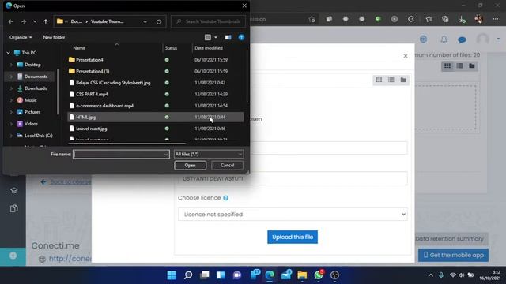Show hidden system tray icons chevron
This screenshot has height=284, width=506.
tap(430, 275)
